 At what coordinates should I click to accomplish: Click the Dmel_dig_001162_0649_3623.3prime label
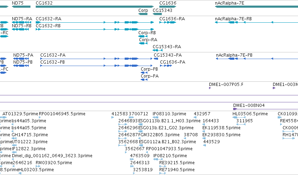(x=52, y=156)
